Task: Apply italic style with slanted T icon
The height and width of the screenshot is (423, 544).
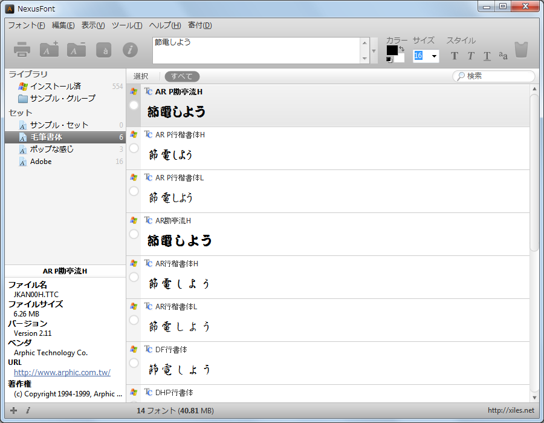Action: click(471, 56)
